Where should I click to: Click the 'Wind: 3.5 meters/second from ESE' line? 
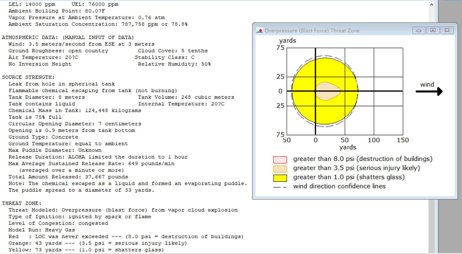point(81,44)
